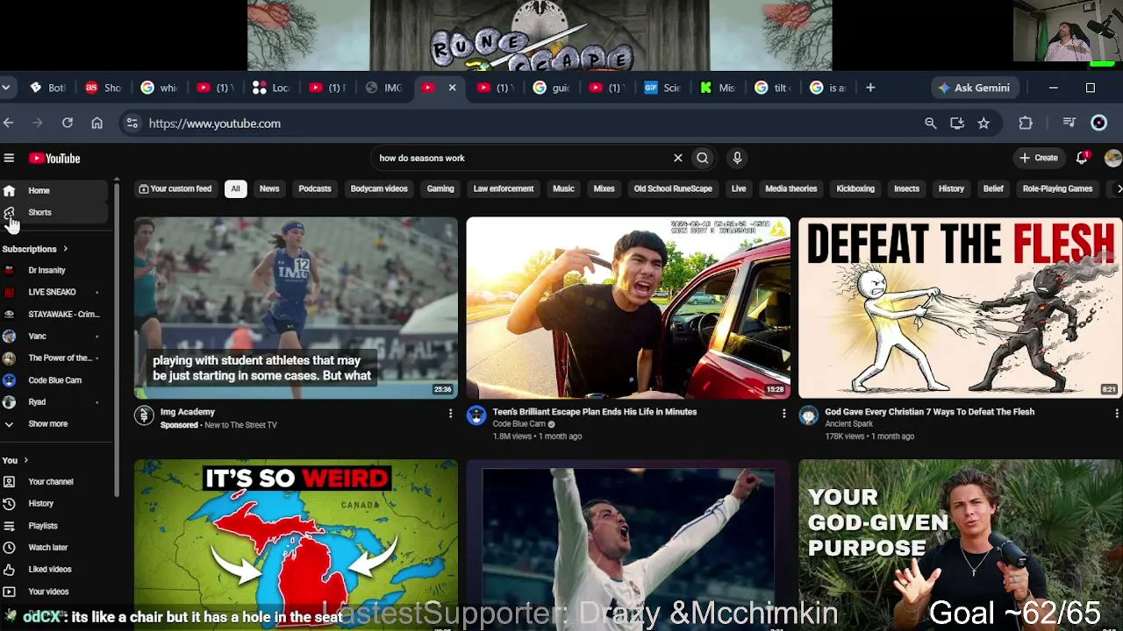This screenshot has height=631, width=1123.
Task: Expand the Subscriptions section chevron
Action: point(65,249)
